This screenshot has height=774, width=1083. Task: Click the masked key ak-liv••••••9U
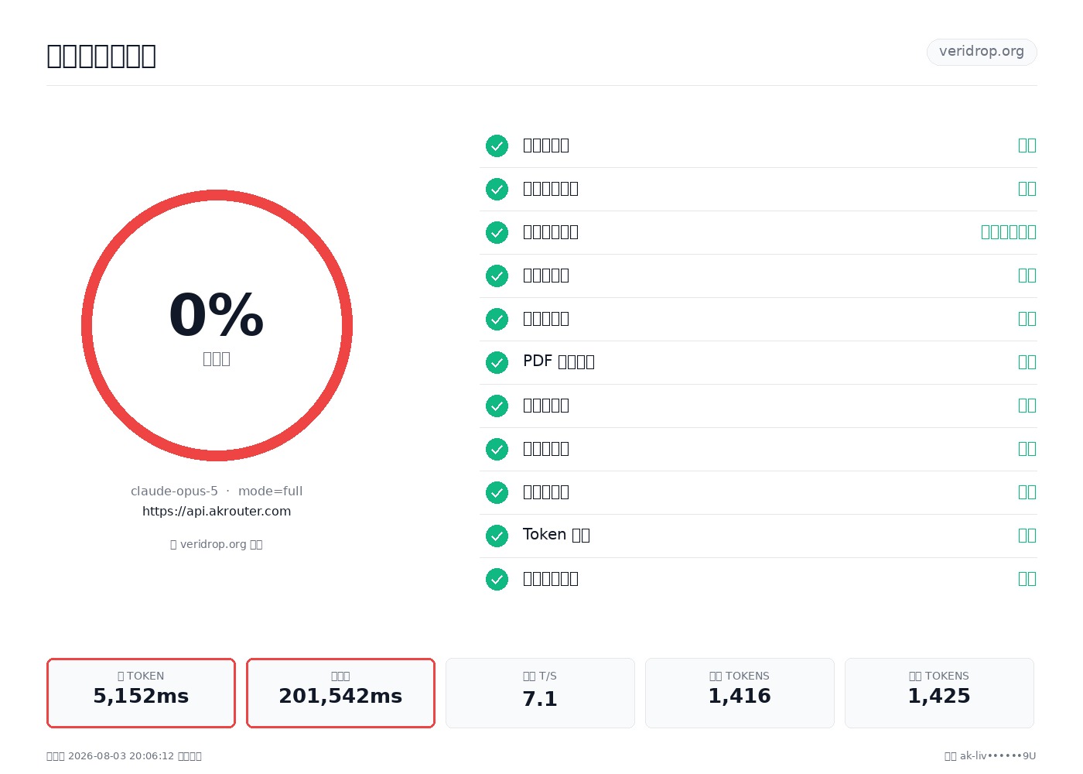998,756
